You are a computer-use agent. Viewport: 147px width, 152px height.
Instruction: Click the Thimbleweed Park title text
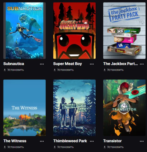point(70,141)
